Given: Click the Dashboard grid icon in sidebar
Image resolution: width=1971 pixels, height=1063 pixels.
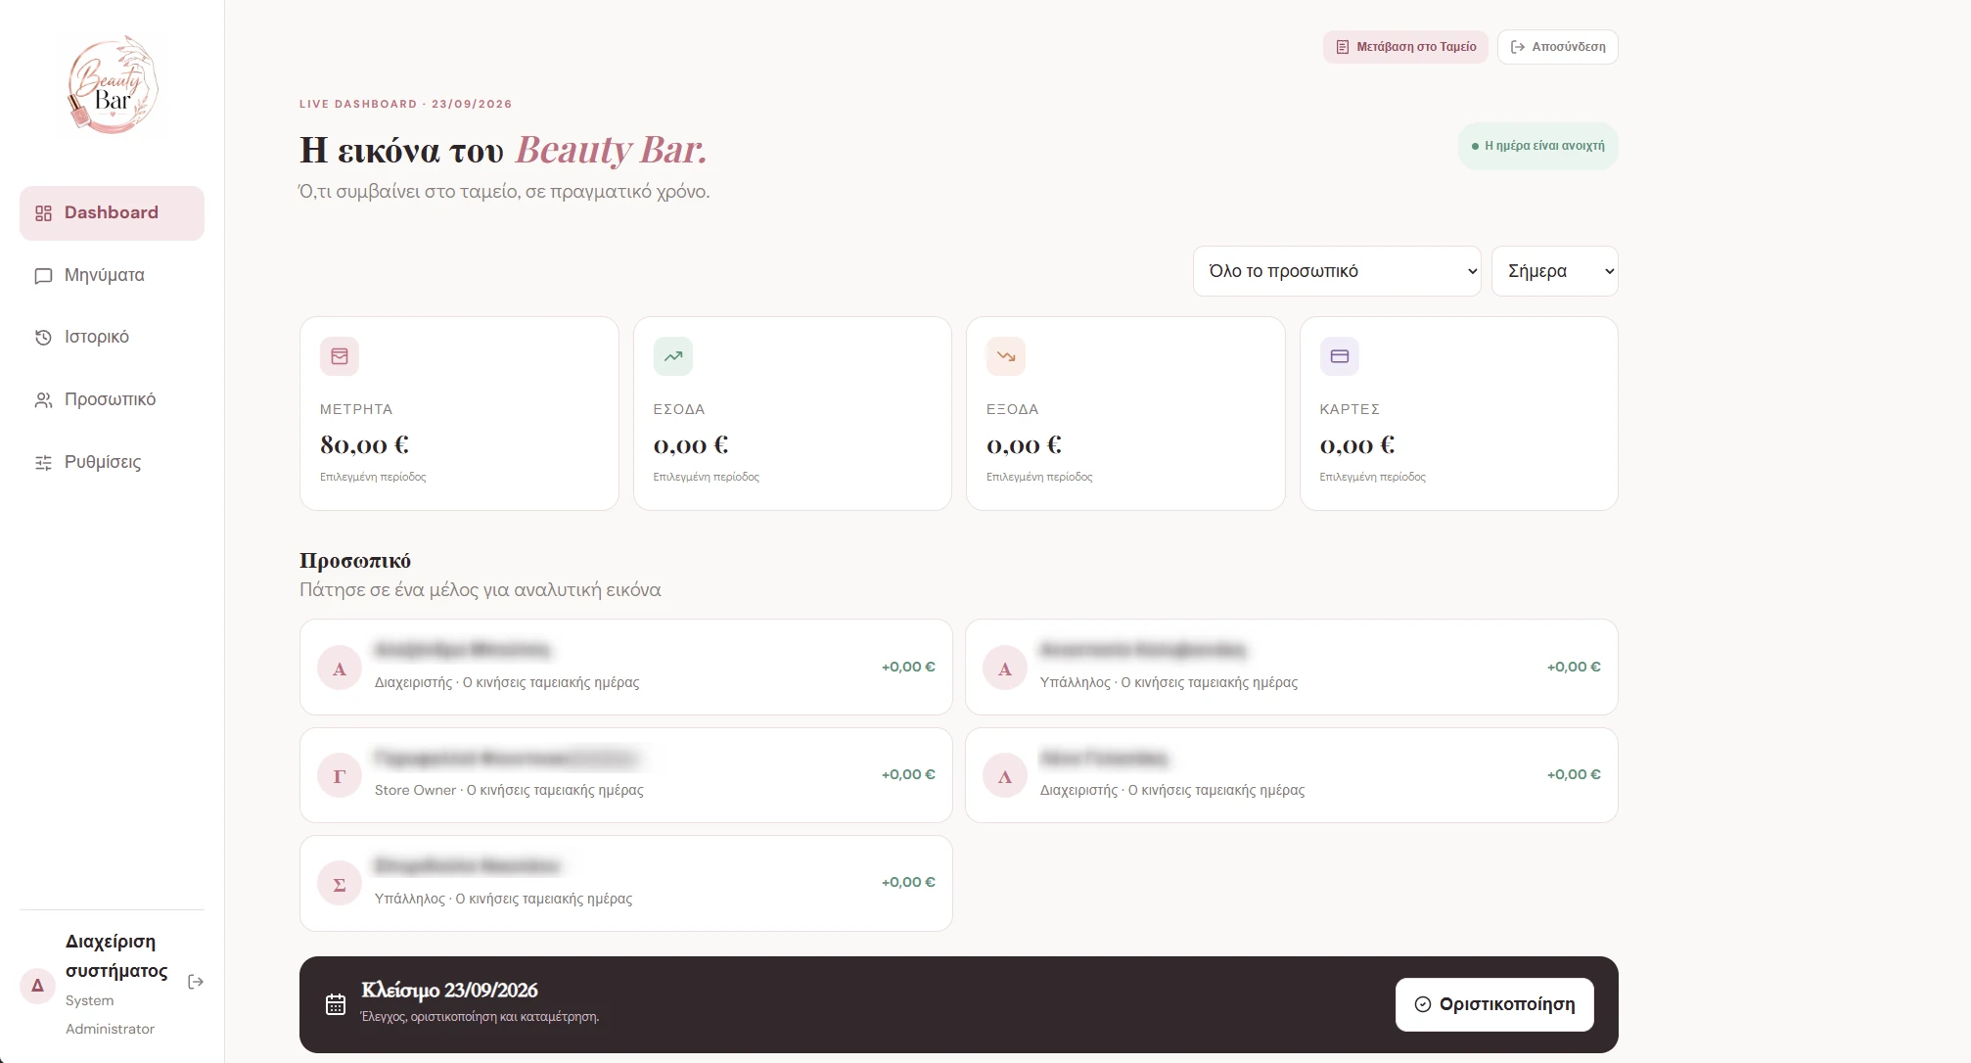Looking at the screenshot, I should coord(43,213).
